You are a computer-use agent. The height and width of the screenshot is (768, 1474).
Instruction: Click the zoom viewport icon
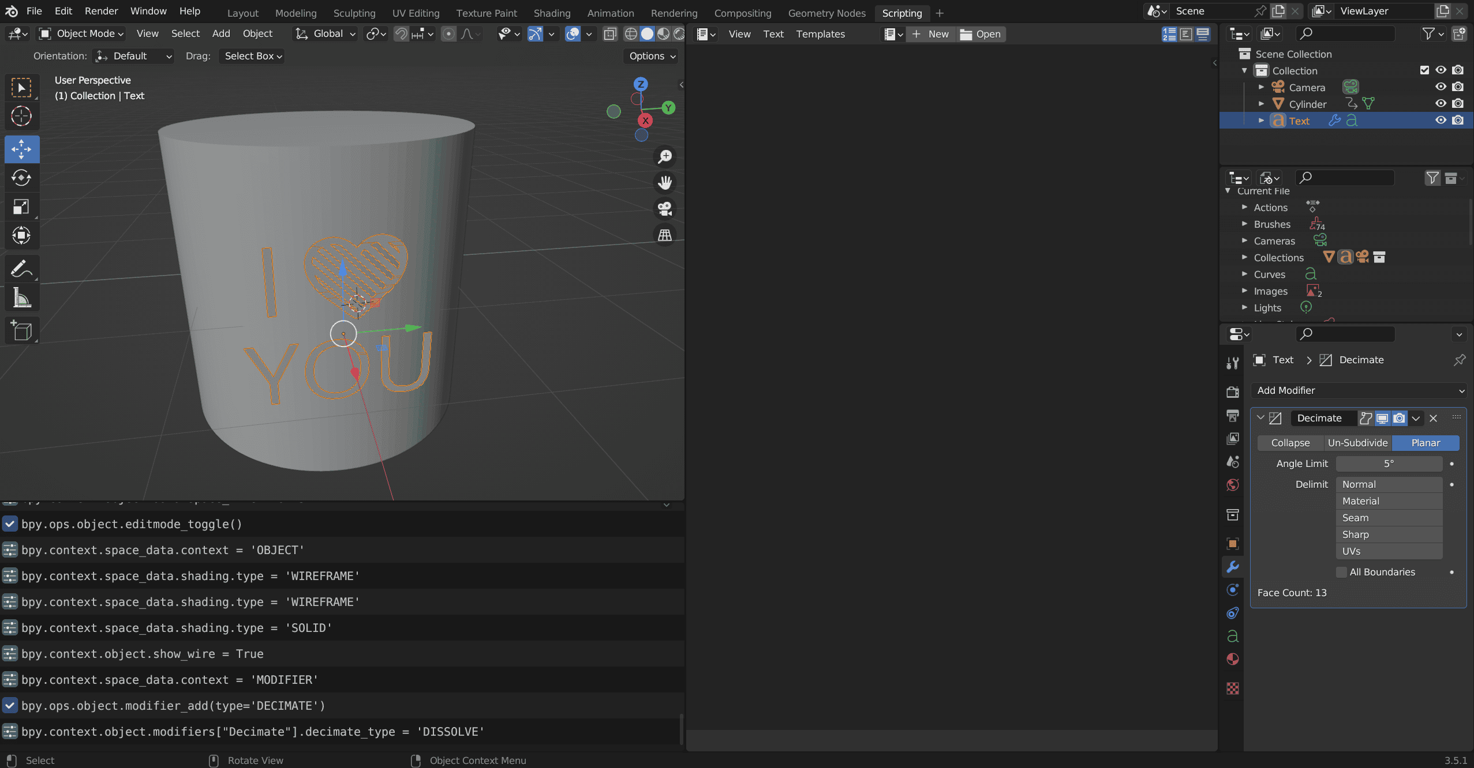coord(665,156)
